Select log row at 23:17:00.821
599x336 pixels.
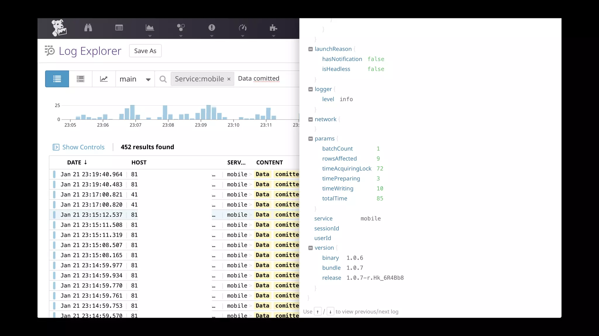(x=91, y=195)
